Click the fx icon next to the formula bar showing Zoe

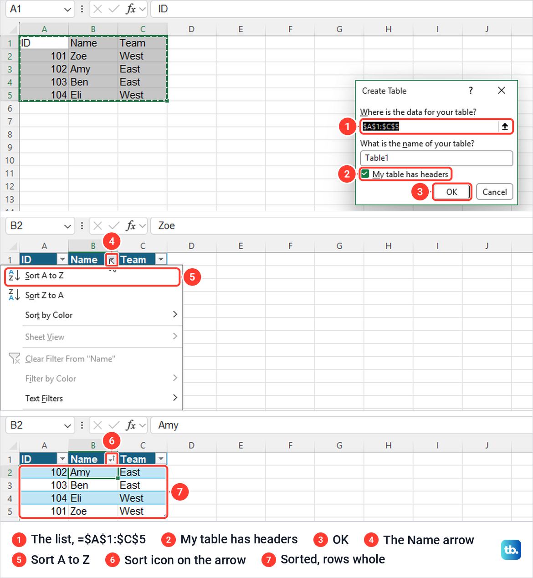131,225
